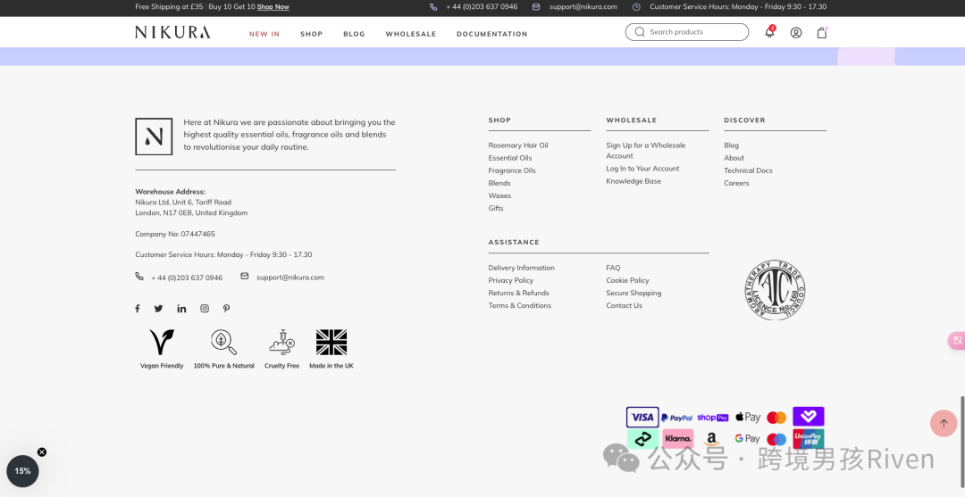
Task: Open the Fragrance Oils footer link
Action: point(511,170)
